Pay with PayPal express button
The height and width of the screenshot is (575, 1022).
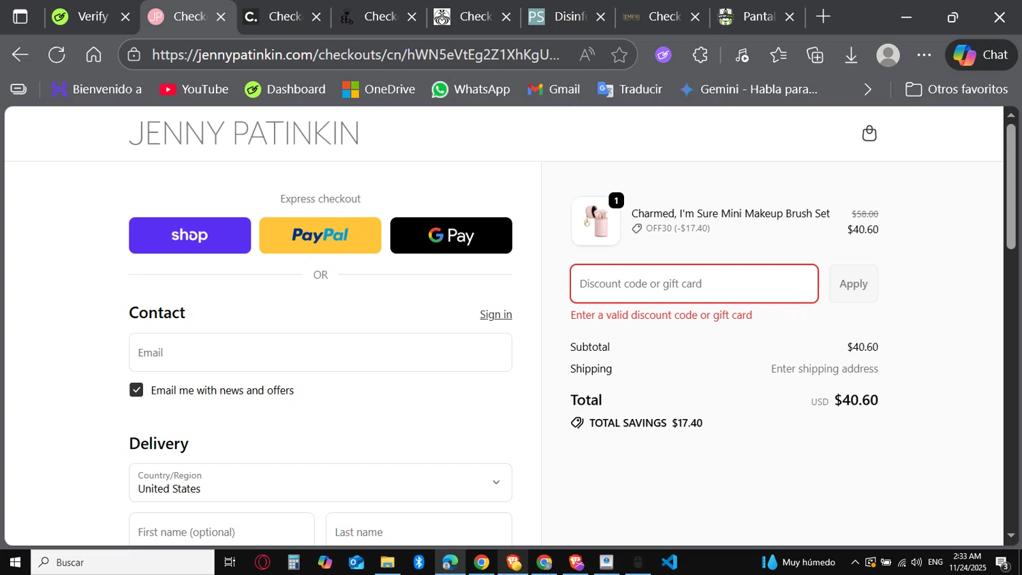point(320,236)
